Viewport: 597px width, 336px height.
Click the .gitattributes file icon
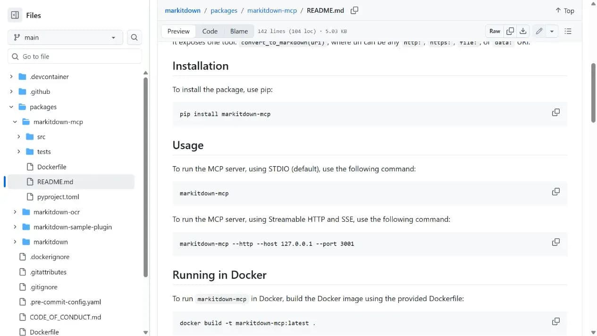[22, 272]
